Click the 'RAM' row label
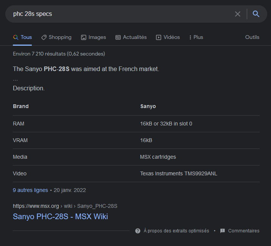The height and width of the screenshot is (246, 271). coord(19,124)
